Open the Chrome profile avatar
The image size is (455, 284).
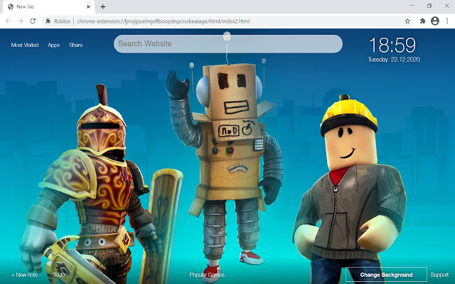pyautogui.click(x=434, y=21)
